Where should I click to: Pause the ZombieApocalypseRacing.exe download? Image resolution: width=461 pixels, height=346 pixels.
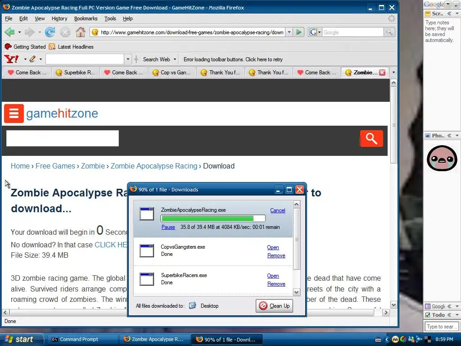click(x=168, y=227)
